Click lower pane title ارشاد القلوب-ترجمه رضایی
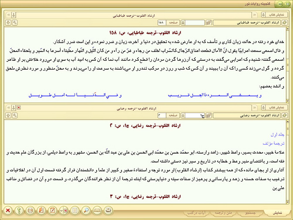 [x=136, y=109]
